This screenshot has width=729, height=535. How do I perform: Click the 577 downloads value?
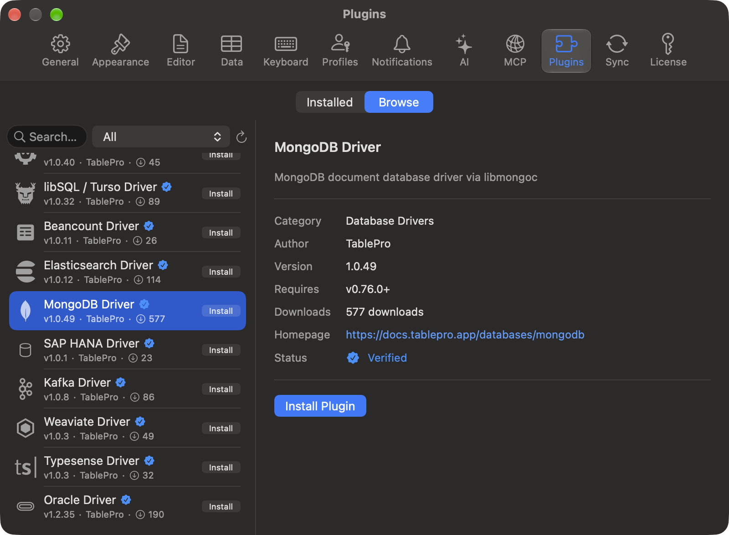(x=385, y=312)
